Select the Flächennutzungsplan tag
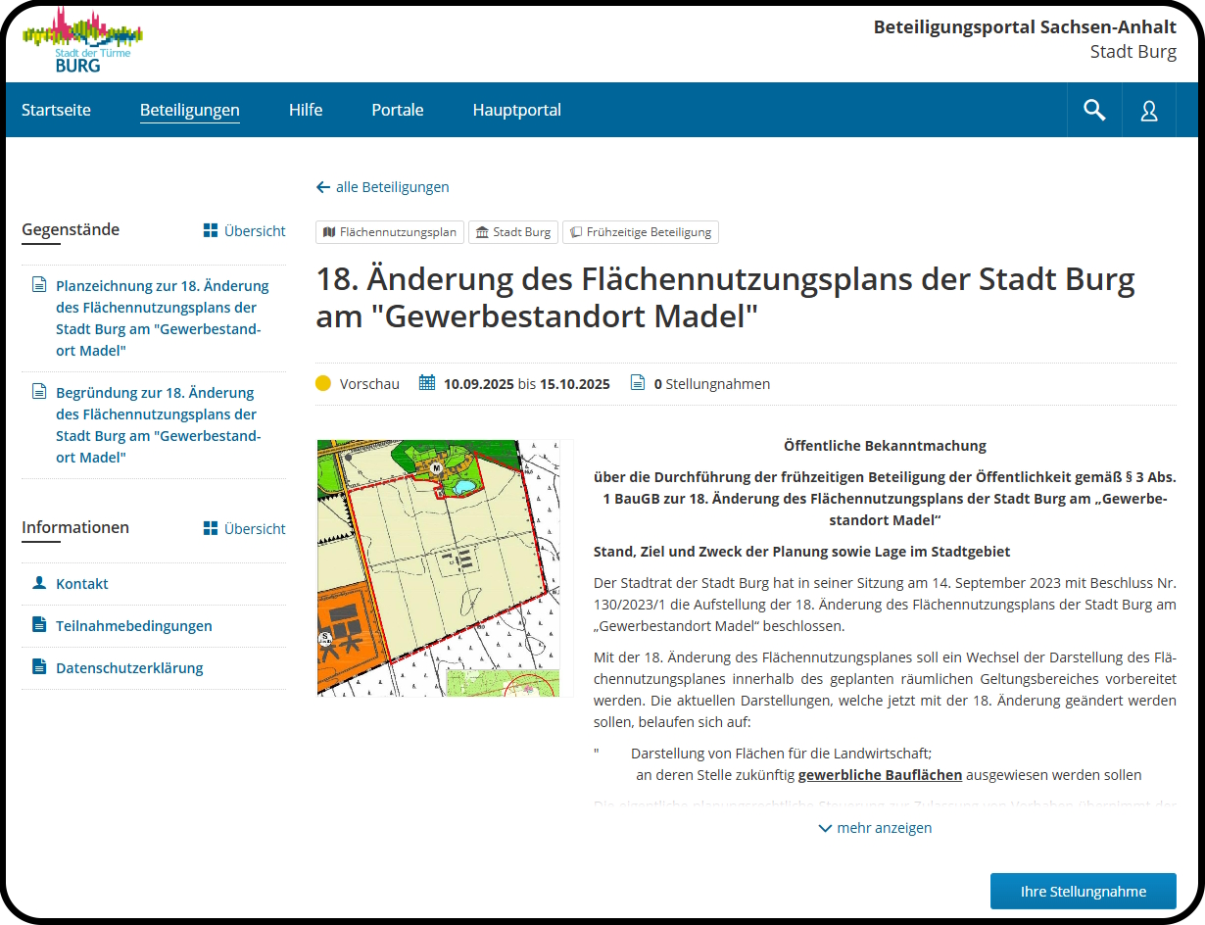Viewport: 1205px width, 925px height. 390,233
